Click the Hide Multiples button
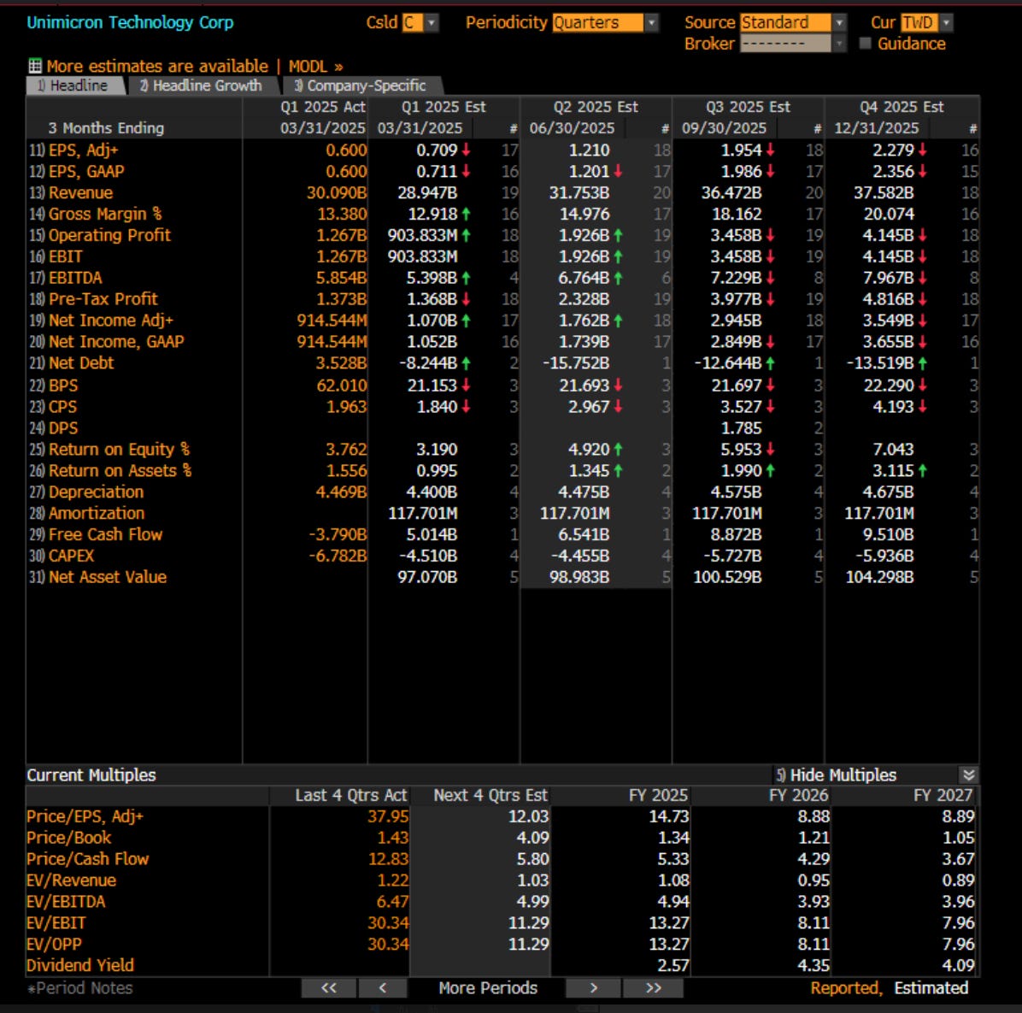 (837, 775)
